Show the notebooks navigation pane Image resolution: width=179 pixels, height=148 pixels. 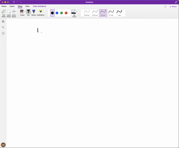tap(3, 22)
